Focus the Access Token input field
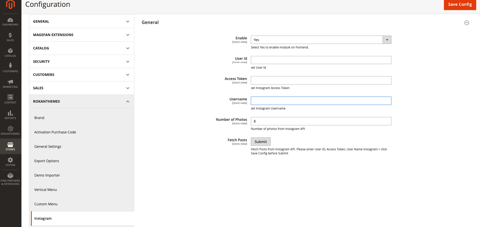Image resolution: width=480 pixels, height=227 pixels. (321, 80)
